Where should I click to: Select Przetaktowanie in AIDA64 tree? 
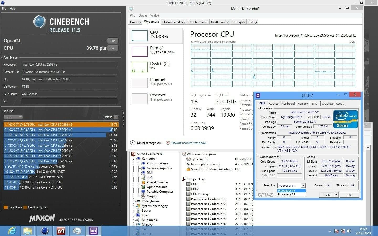157,182
